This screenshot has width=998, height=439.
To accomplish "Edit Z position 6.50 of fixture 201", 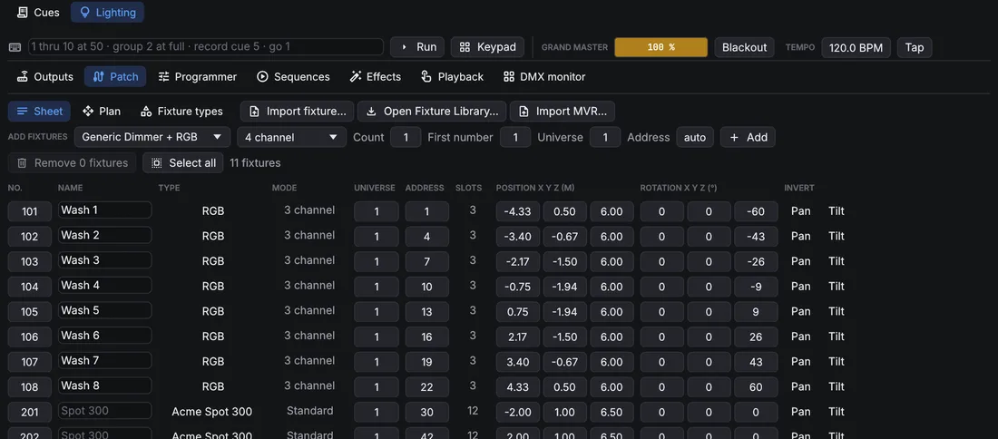I will 612,413.
